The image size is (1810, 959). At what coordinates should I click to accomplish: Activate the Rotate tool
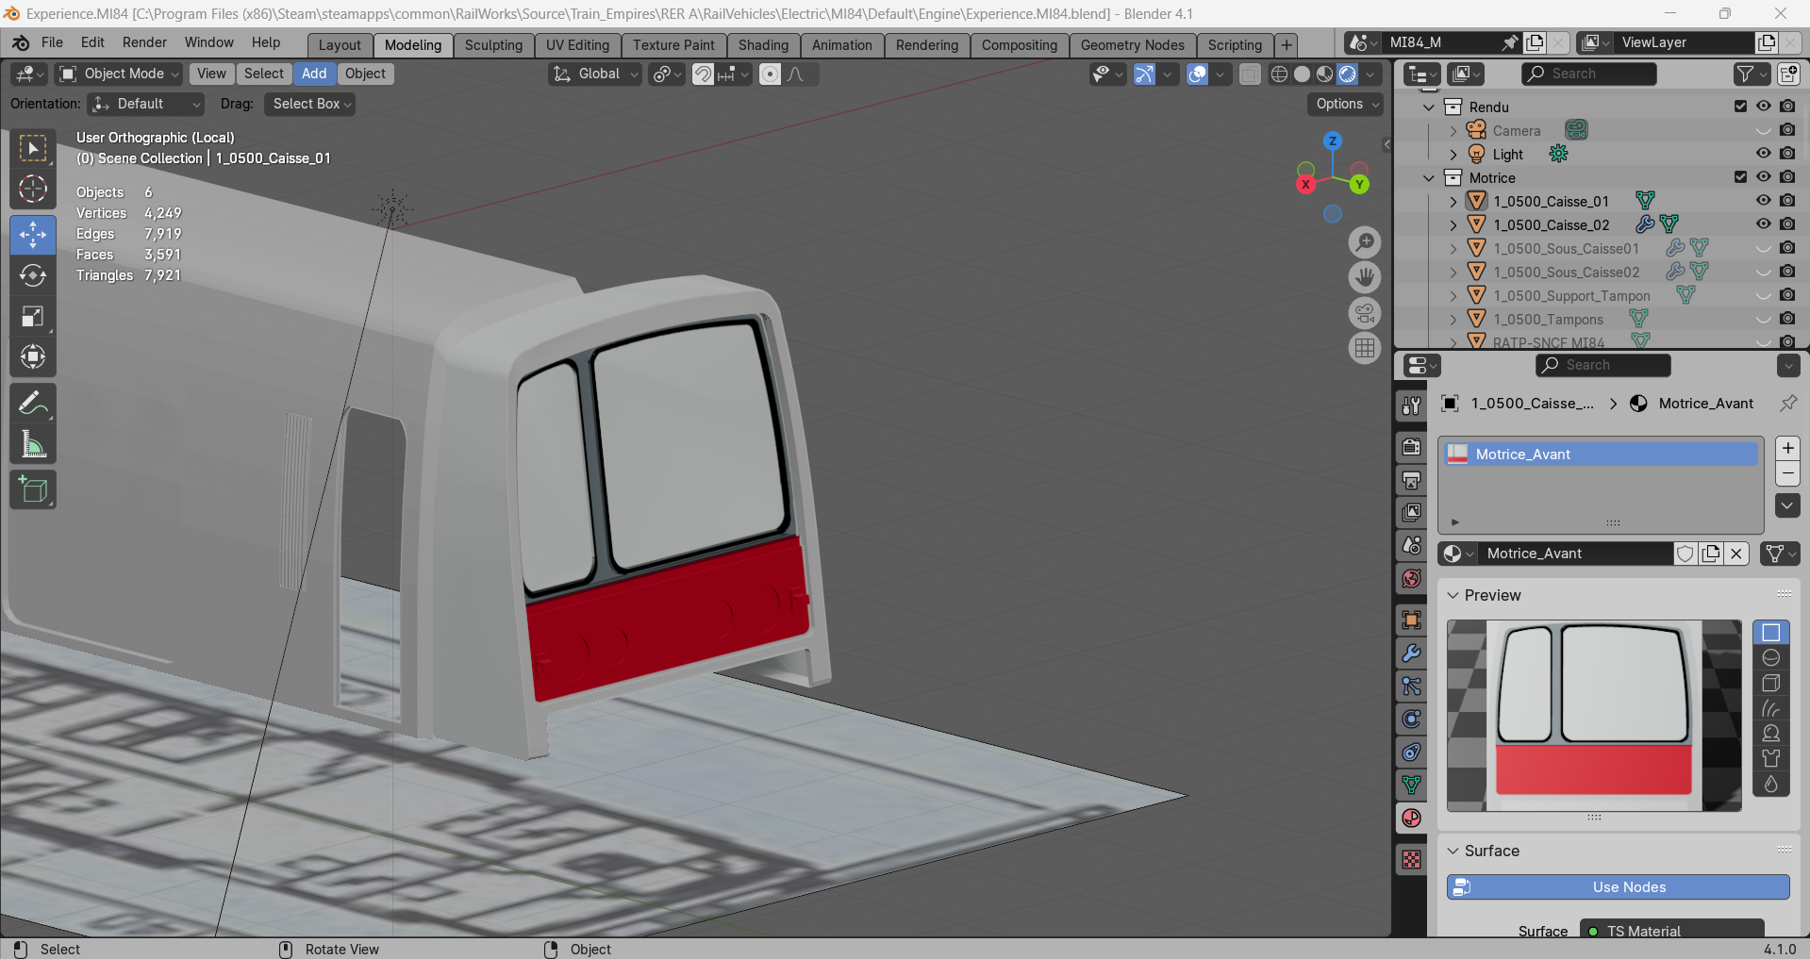(x=33, y=275)
